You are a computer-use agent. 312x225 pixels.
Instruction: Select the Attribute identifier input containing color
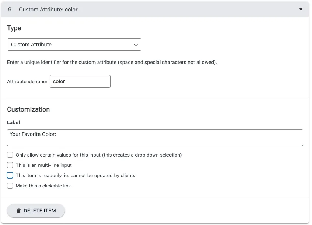[80, 81]
